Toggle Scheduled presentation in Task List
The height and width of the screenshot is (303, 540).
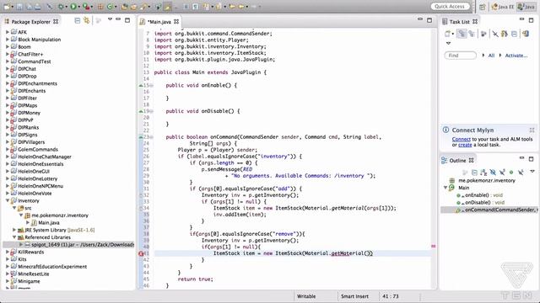coord(472,34)
